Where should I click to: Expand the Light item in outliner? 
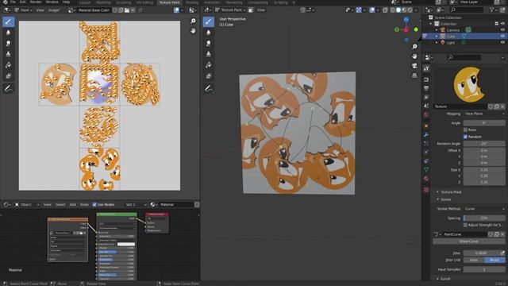pyautogui.click(x=437, y=42)
